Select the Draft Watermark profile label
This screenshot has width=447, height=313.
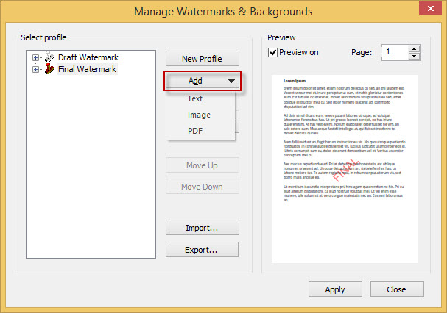88,57
